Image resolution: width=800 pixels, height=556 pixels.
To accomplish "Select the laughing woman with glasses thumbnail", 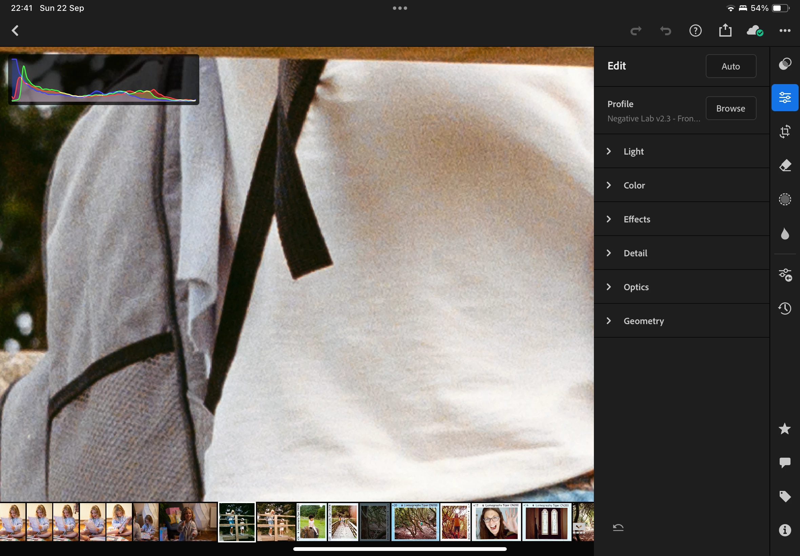I will click(496, 522).
